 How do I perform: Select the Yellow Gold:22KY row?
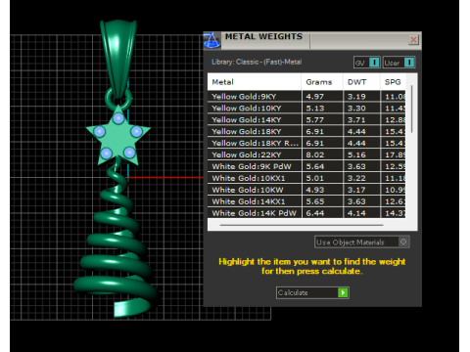click(306, 154)
